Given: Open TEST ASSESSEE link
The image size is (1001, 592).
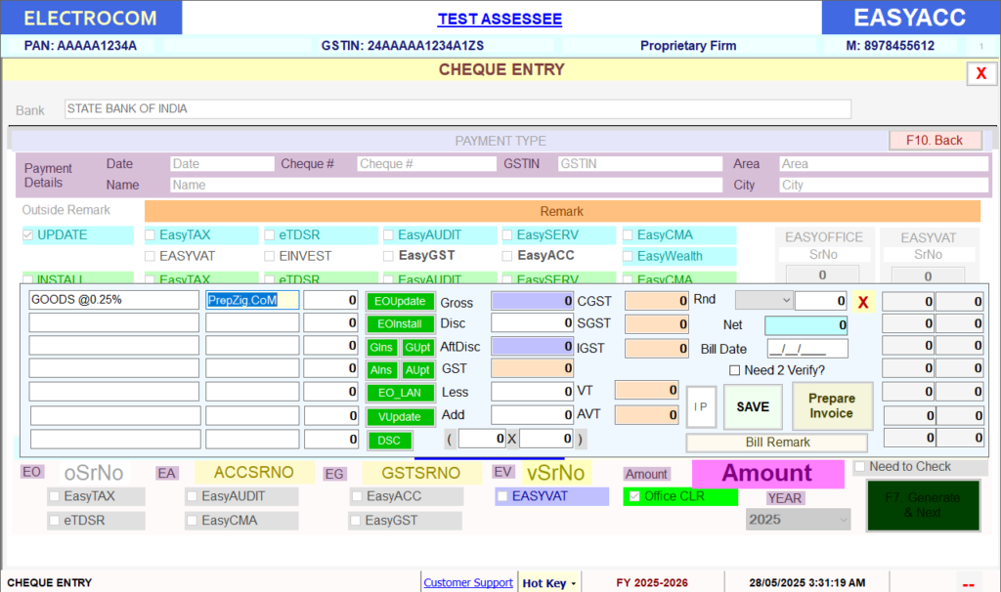Looking at the screenshot, I should click(x=500, y=20).
